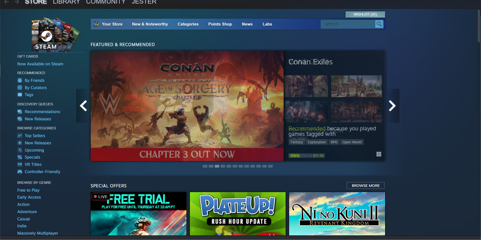Open Your Store menu

[x=112, y=24]
